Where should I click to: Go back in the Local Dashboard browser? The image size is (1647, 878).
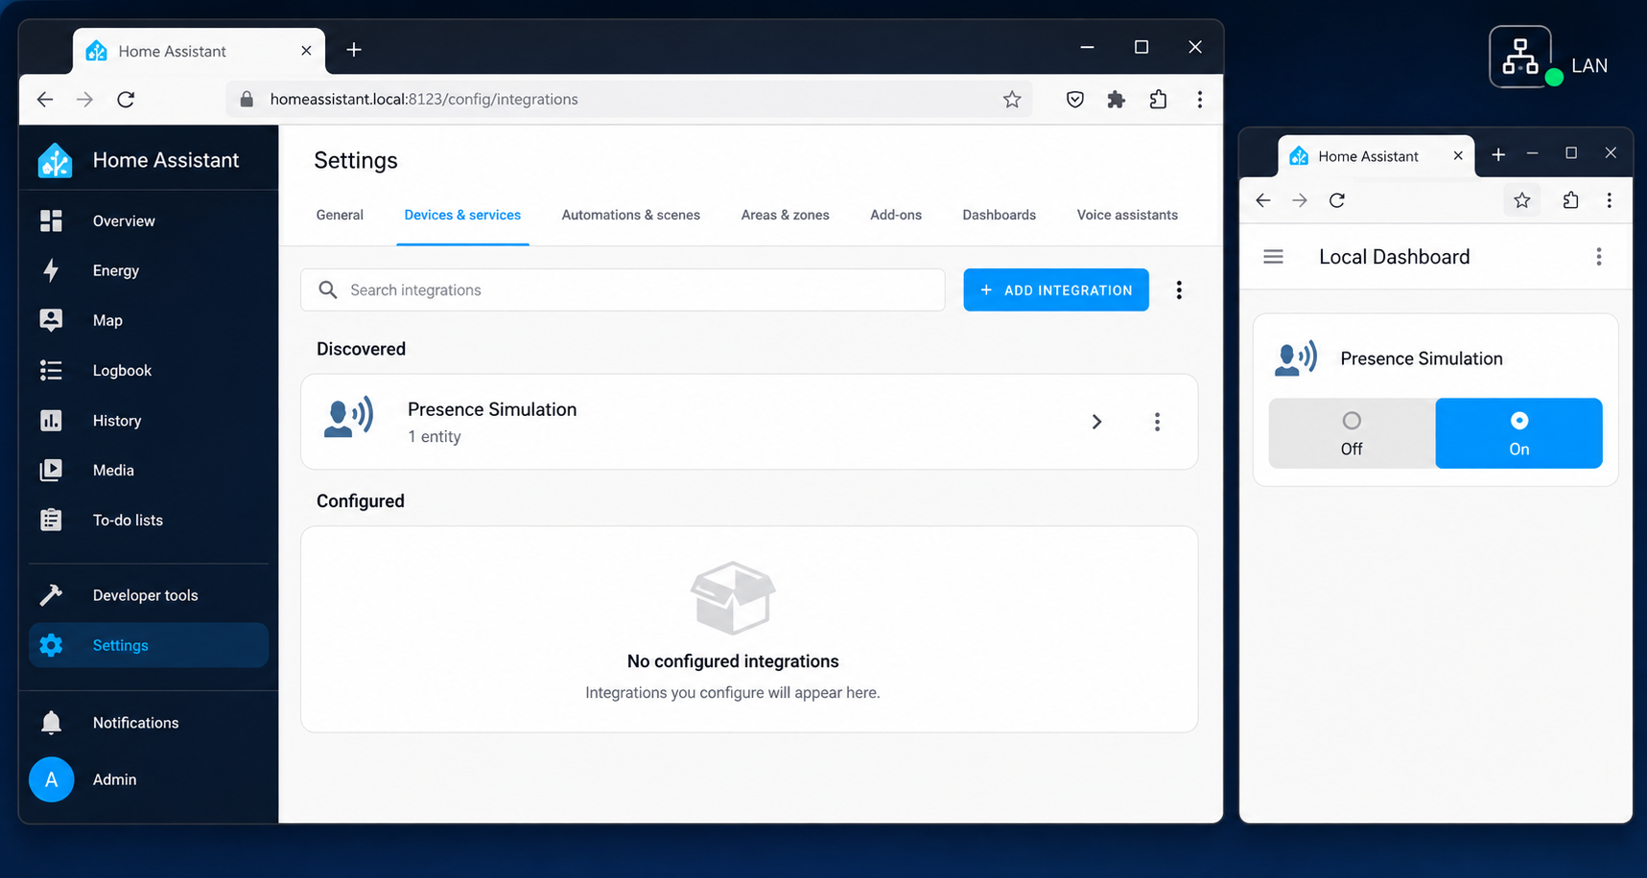click(1263, 200)
